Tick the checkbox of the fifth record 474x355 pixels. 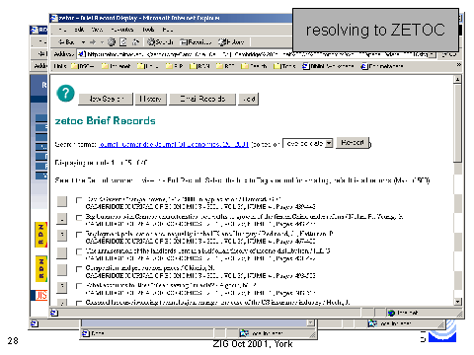tap(79, 269)
